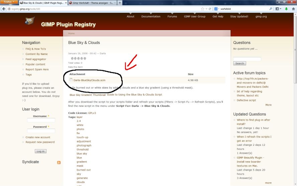Screen dimensions: 297x186
Task: Click the file icon beside Darla-BlueSkyClouds.scm
Action: click(71, 80)
